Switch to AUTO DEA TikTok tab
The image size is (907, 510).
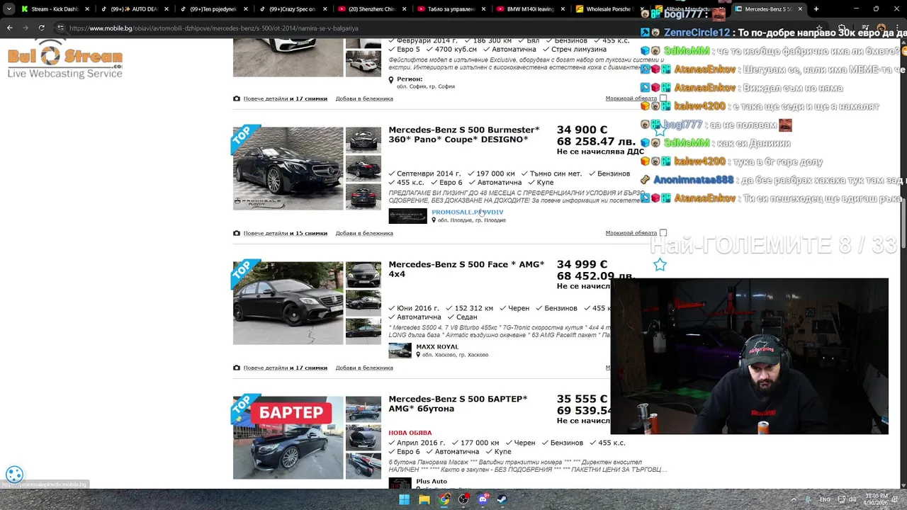[x=133, y=9]
